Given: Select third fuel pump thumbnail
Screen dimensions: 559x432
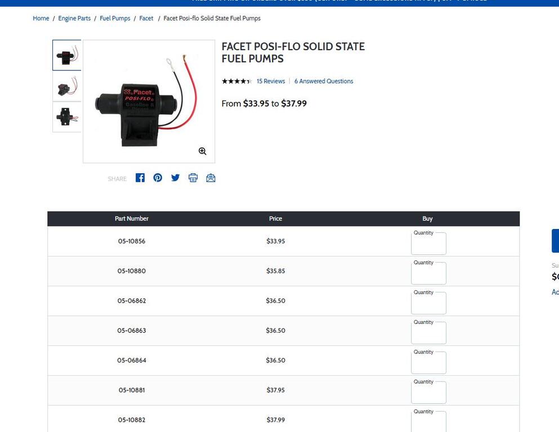Looking at the screenshot, I should [66, 117].
